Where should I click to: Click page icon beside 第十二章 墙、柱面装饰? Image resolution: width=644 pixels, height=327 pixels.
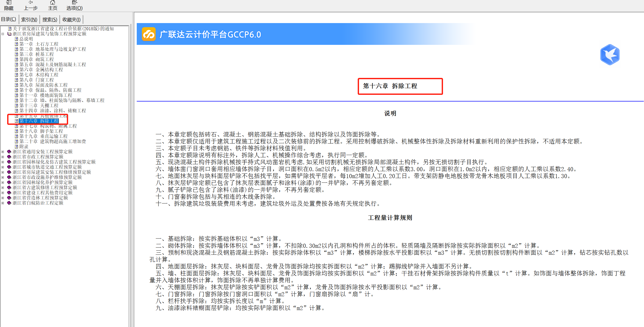tap(16, 100)
